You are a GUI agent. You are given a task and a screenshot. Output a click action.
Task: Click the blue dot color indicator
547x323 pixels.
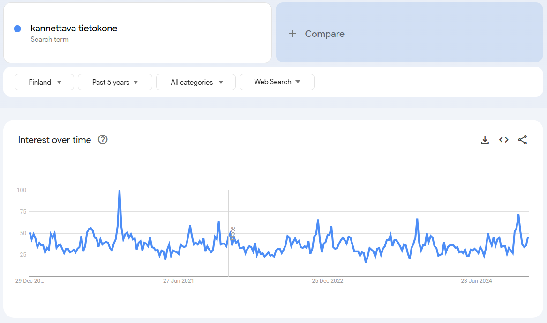coord(17,29)
